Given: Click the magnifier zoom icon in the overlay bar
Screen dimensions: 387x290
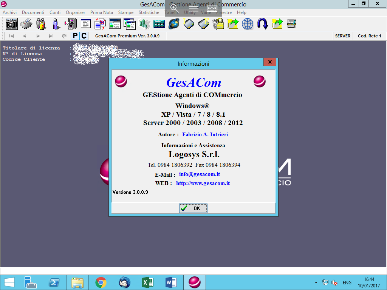Looking at the screenshot, I should point(174,8).
